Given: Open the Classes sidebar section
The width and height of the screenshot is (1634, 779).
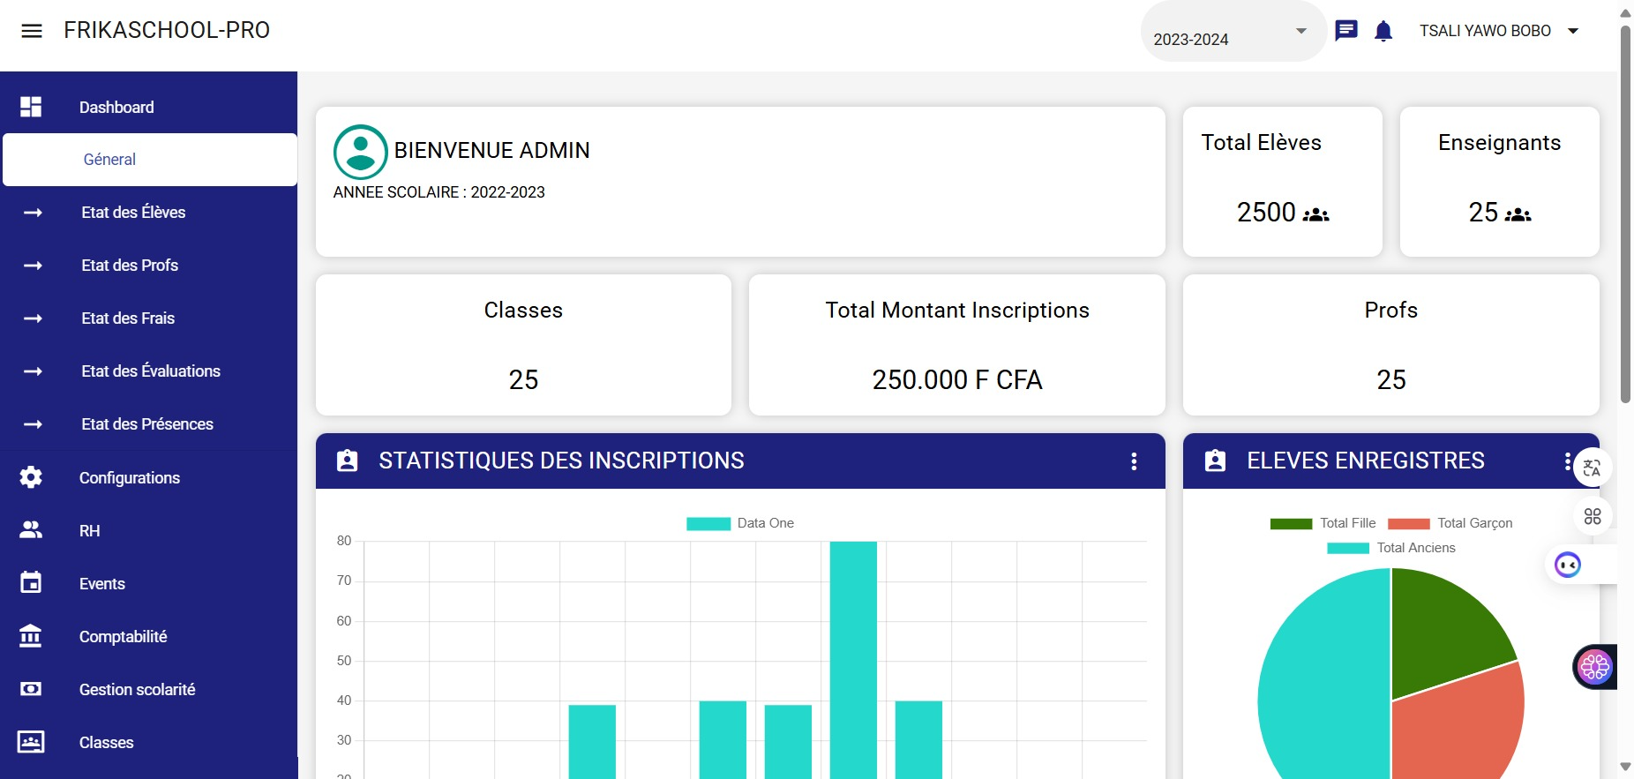Looking at the screenshot, I should point(107,743).
